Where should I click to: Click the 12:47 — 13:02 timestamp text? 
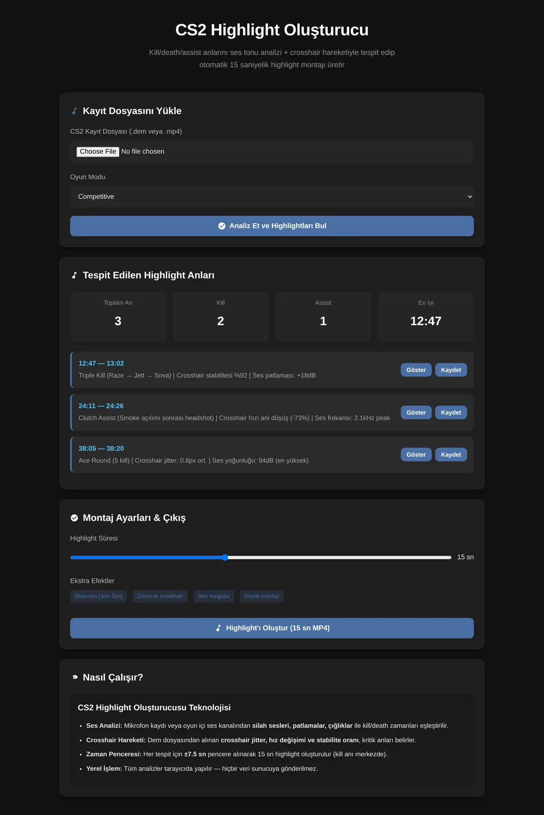point(101,364)
